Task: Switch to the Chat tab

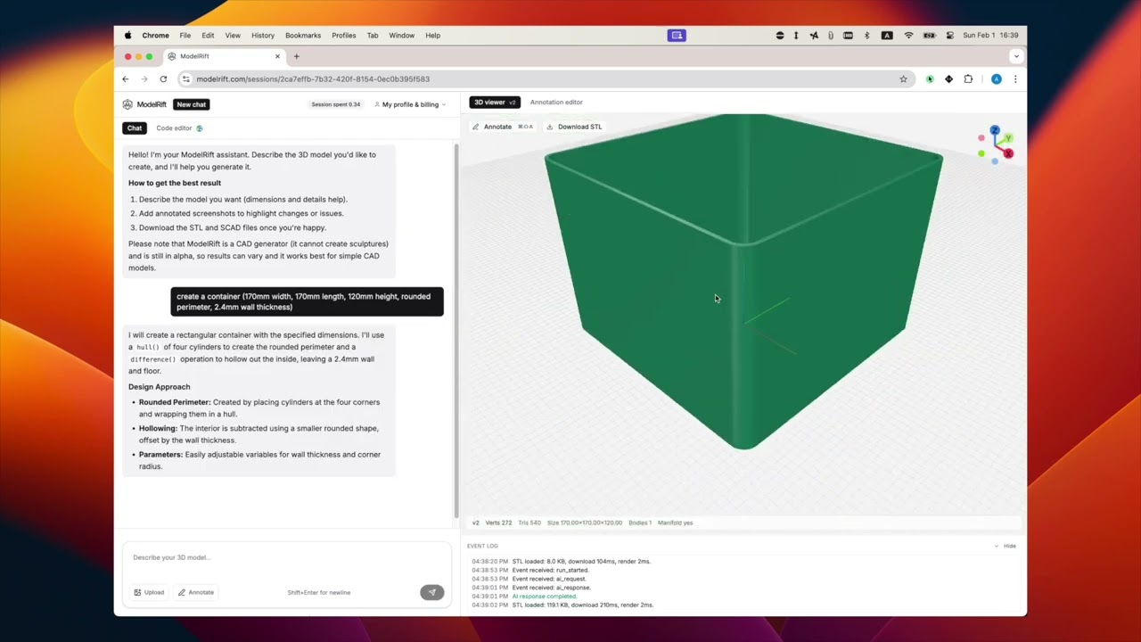Action: tap(134, 128)
